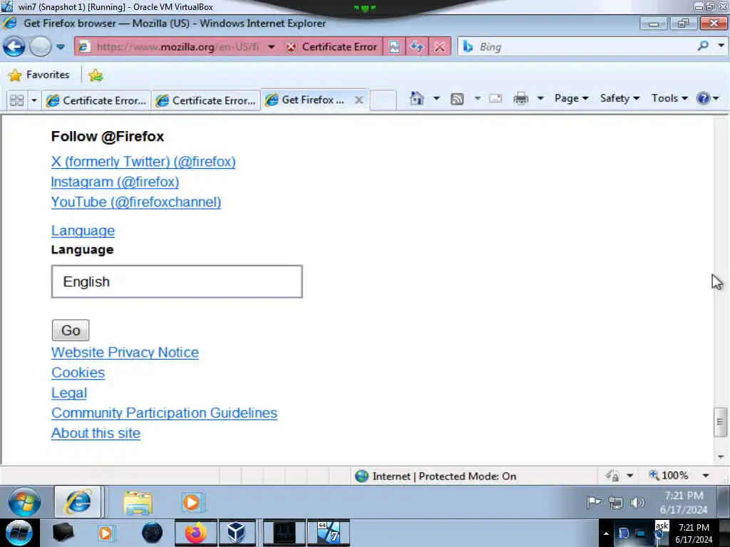
Task: Refresh the page with the refresh icon
Action: coord(416,47)
